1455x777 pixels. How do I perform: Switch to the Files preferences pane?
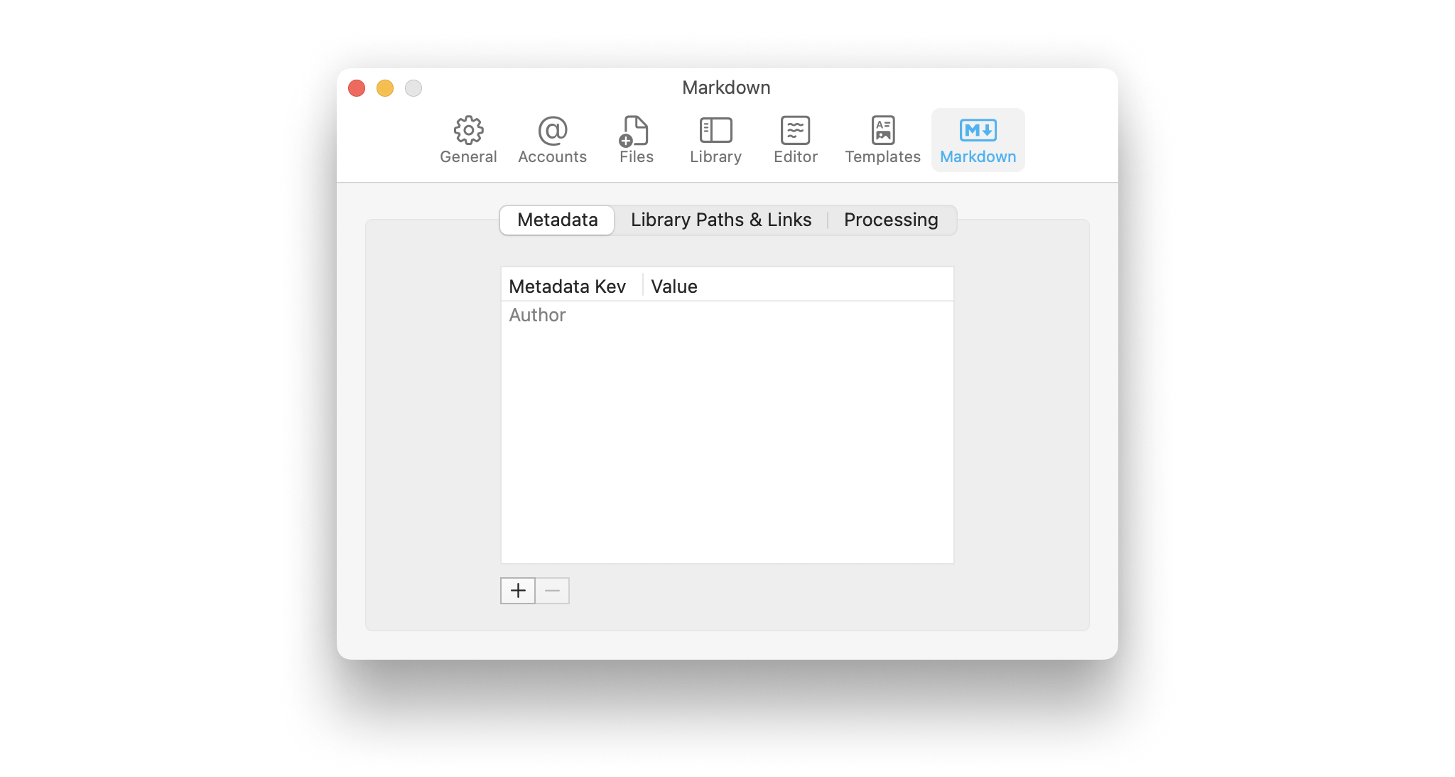[x=634, y=139]
